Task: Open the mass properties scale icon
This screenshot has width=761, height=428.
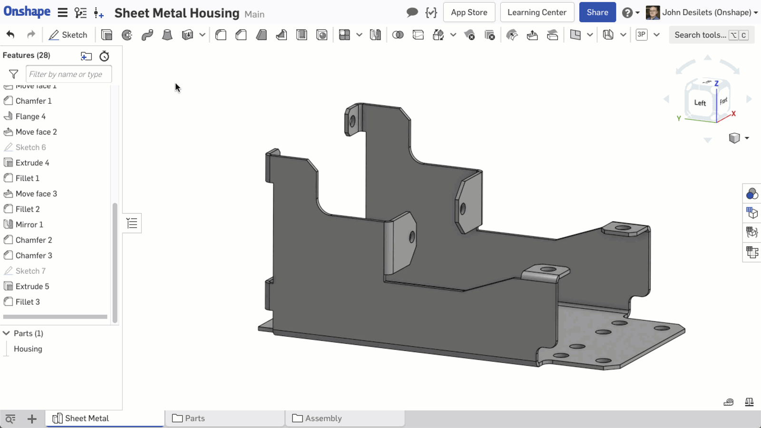Action: pos(749,402)
